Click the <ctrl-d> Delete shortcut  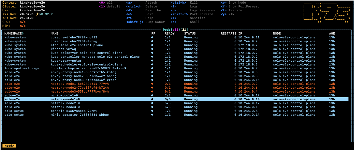(x=141, y=6)
